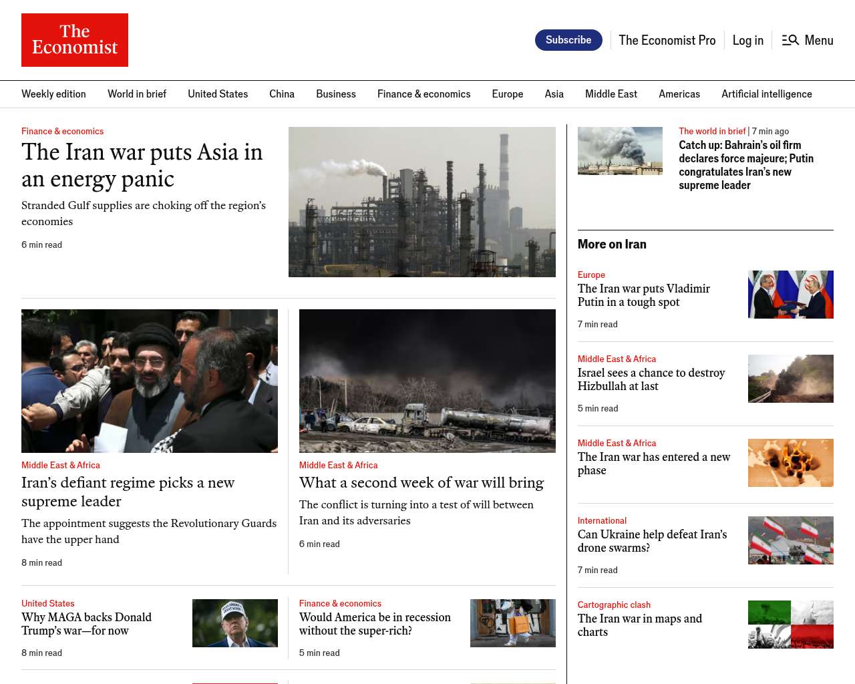855x684 pixels.
Task: Click the supreme leader crowd photo
Action: pos(150,381)
